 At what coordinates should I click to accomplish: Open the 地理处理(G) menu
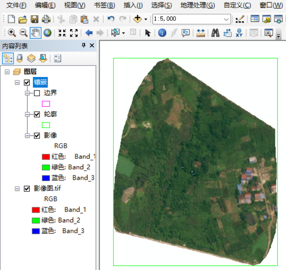197,6
